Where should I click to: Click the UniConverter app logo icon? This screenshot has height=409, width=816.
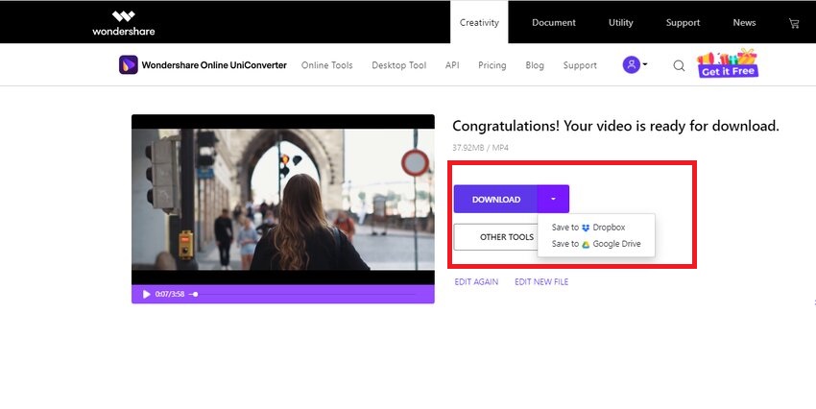pyautogui.click(x=129, y=65)
